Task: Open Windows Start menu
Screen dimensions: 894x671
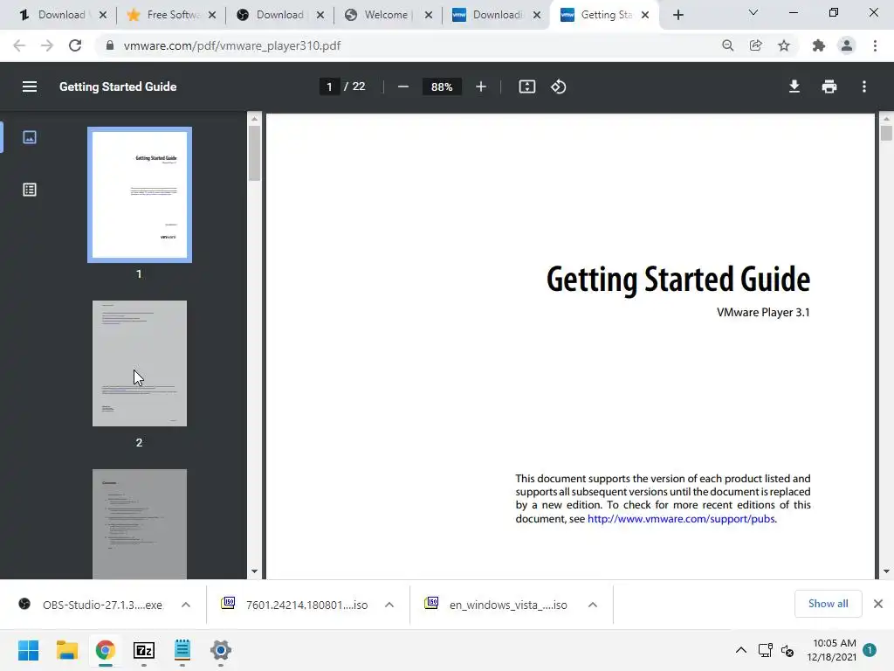Action: [x=29, y=650]
